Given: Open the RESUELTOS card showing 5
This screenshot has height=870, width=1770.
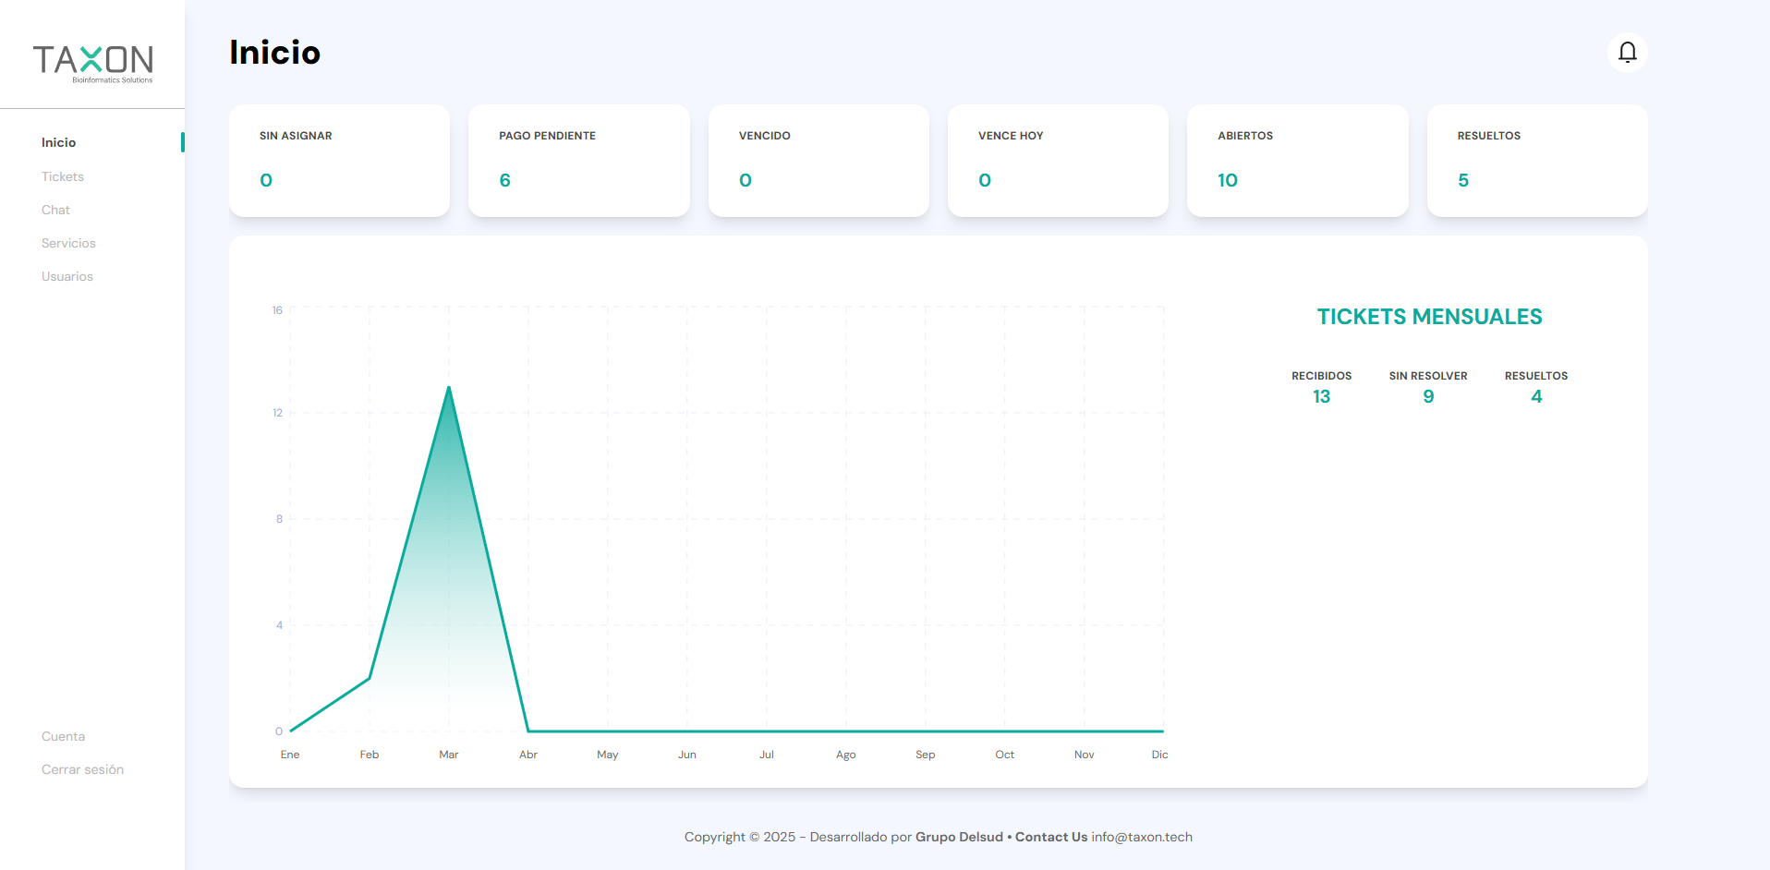Looking at the screenshot, I should pyautogui.click(x=1536, y=161).
